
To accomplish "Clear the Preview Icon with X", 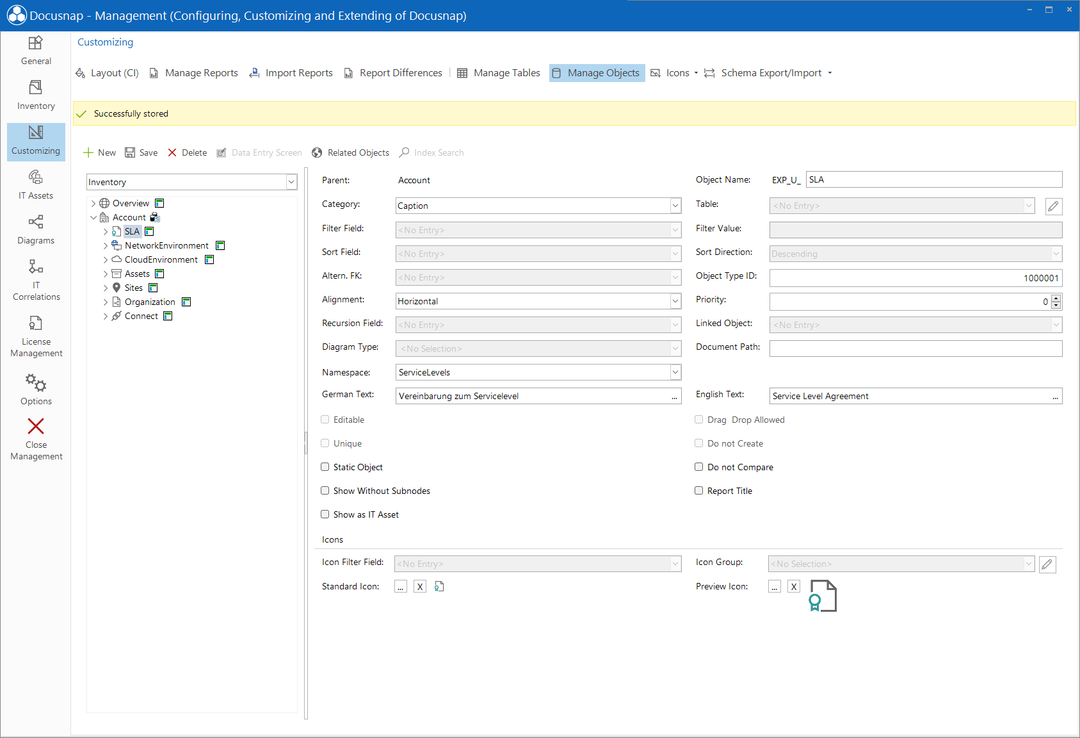I will point(794,587).
